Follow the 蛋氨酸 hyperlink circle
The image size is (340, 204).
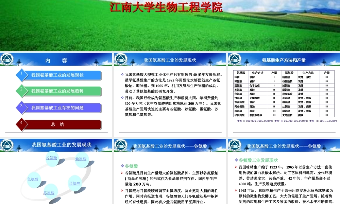coord(74,183)
